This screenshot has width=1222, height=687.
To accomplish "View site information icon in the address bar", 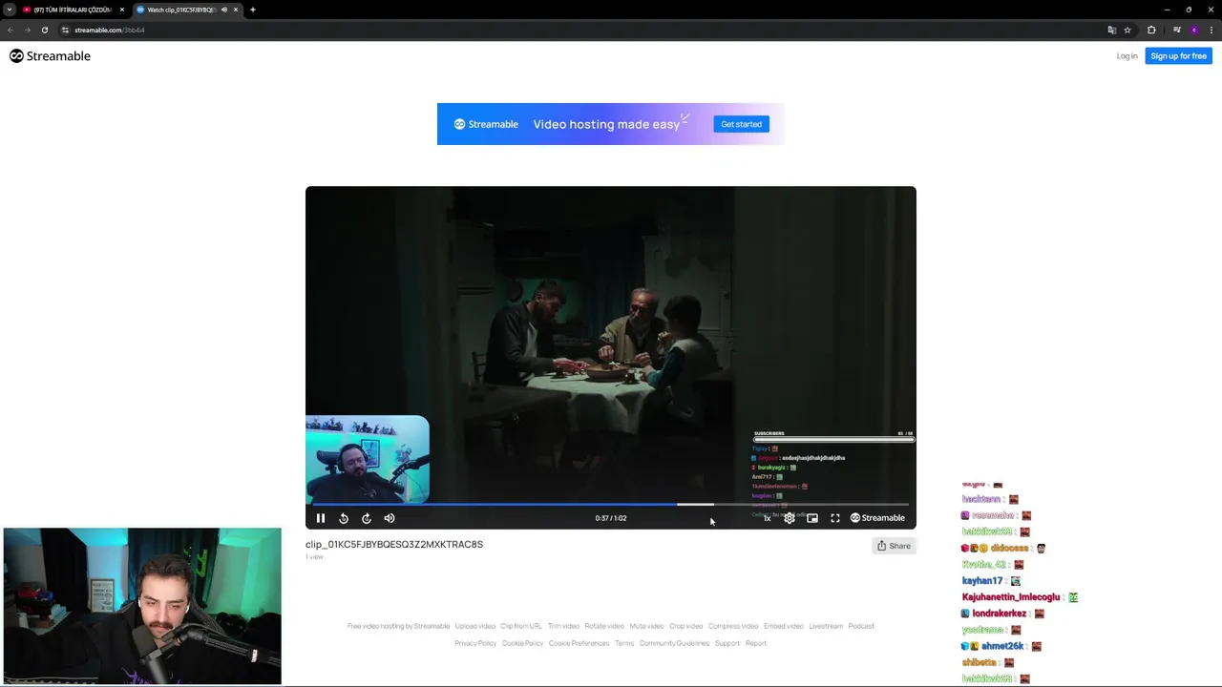I will point(65,30).
